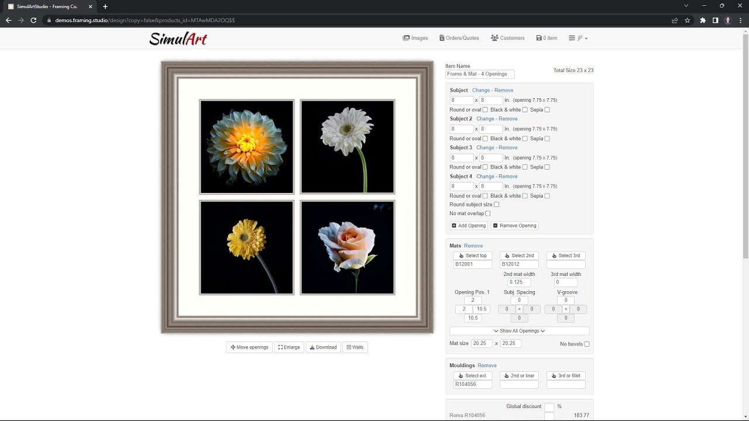Click the browser back arrow
Screen dimensions: 749x421
[x=8, y=20]
